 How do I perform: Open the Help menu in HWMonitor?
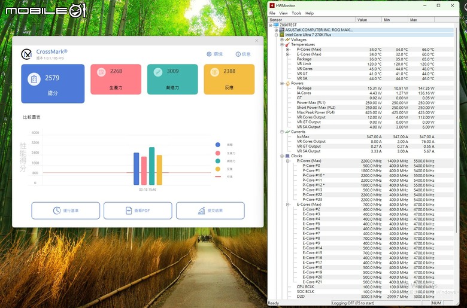(310, 13)
